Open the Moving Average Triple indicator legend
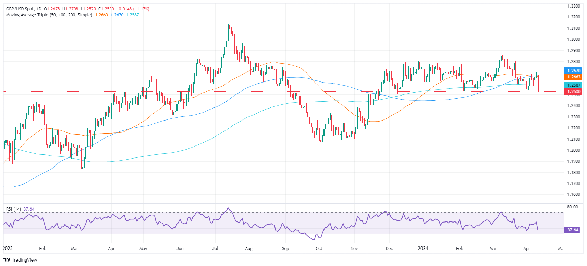This screenshot has height=266, width=587. (x=49, y=15)
